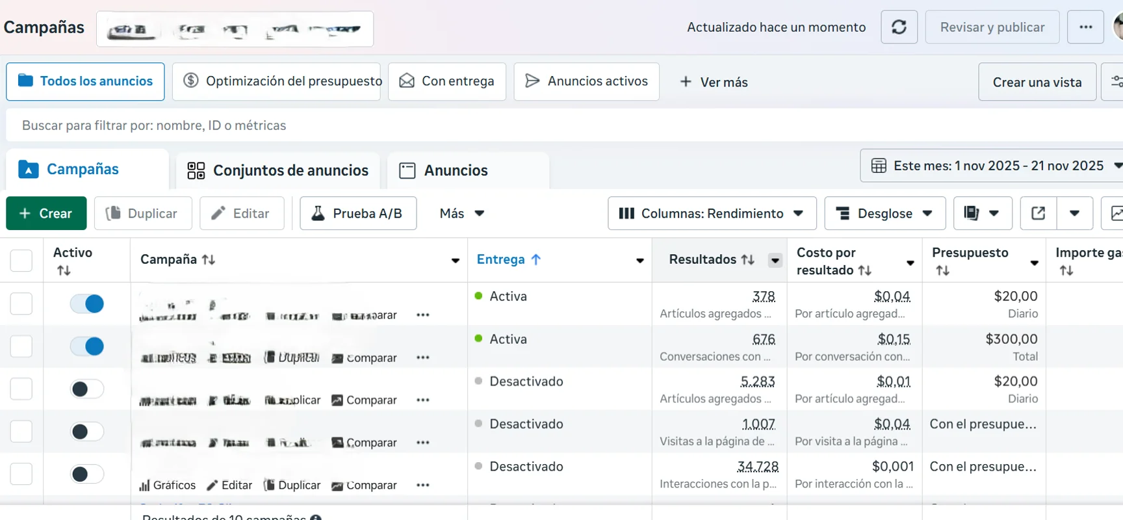Open the reports icon dropdown
Screen dimensions: 1123x520
tap(983, 213)
